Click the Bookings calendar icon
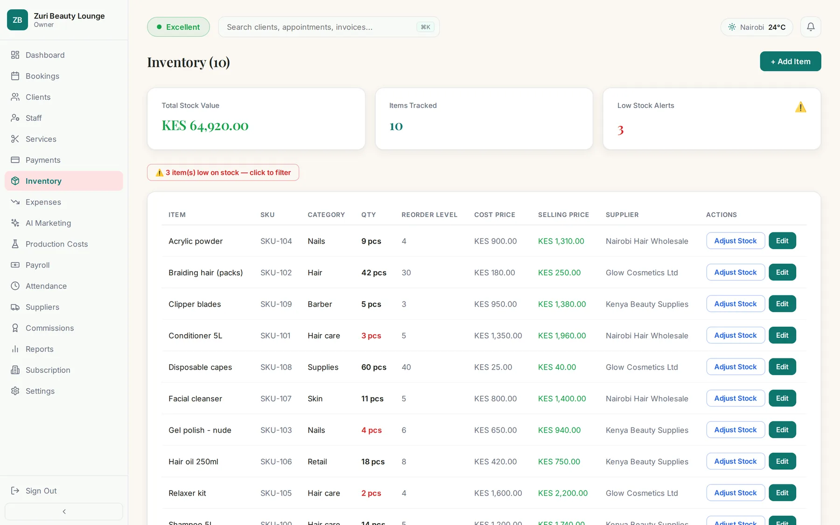840x525 pixels. click(x=15, y=76)
